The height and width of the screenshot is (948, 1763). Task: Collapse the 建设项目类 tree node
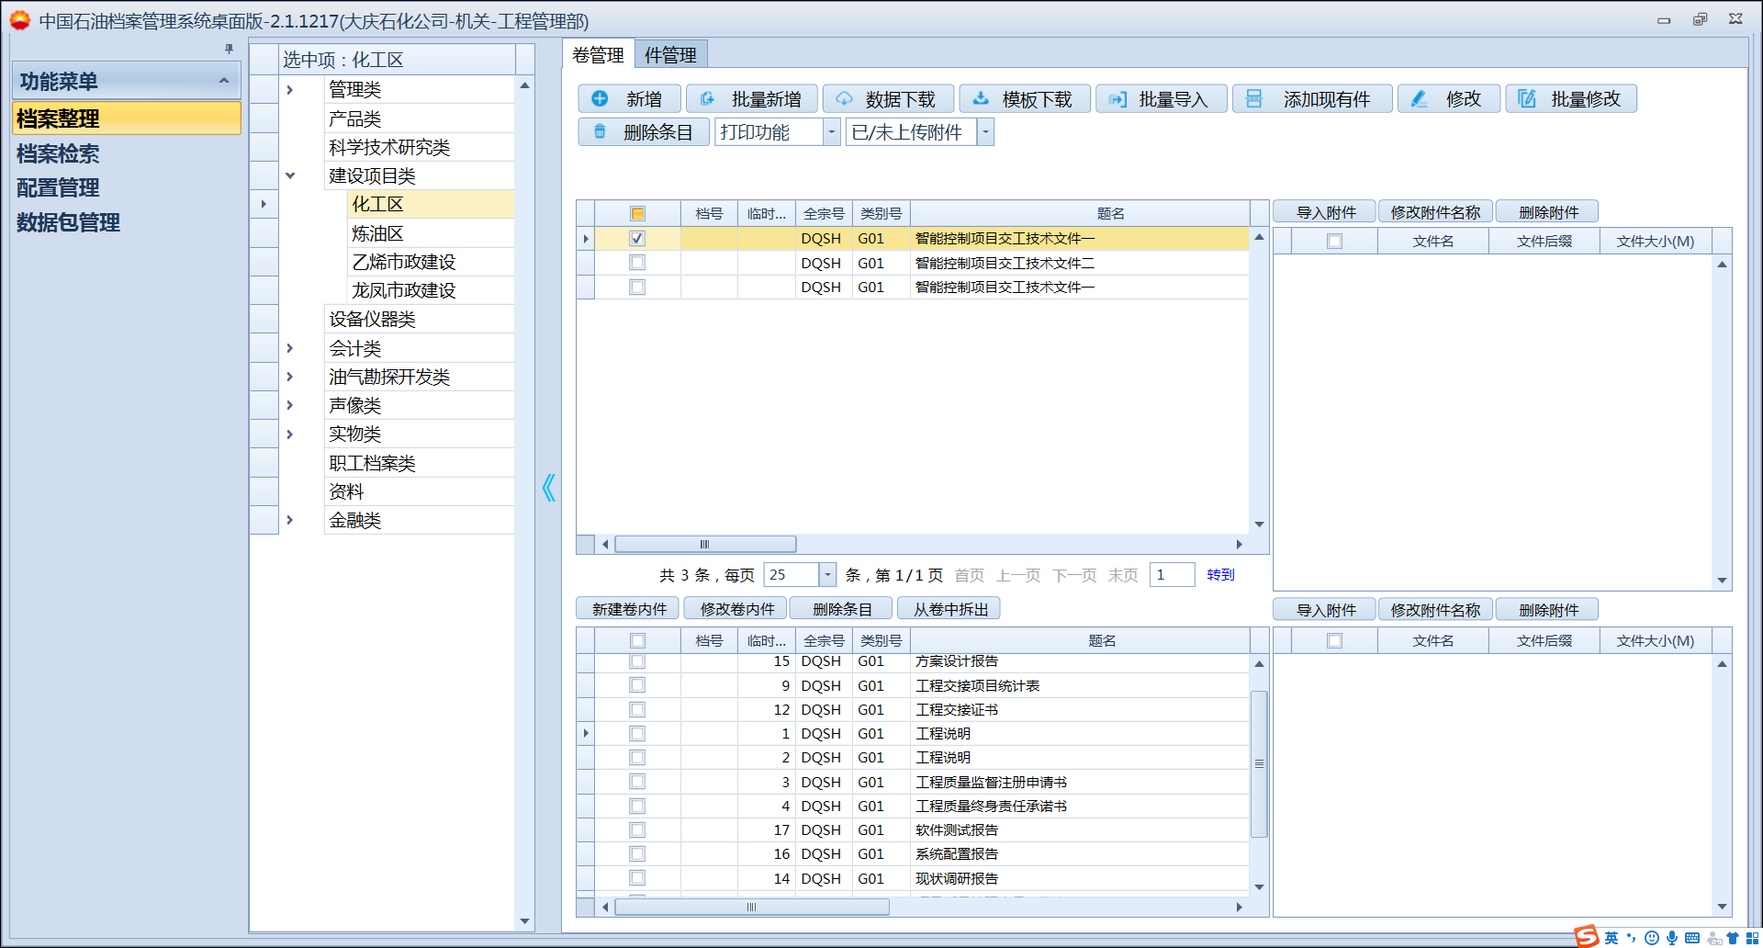coord(291,175)
